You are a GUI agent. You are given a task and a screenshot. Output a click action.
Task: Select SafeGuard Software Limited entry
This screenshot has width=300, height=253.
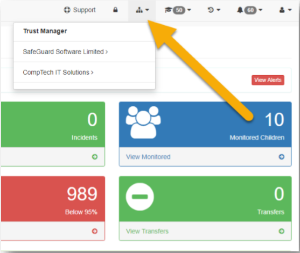point(65,52)
